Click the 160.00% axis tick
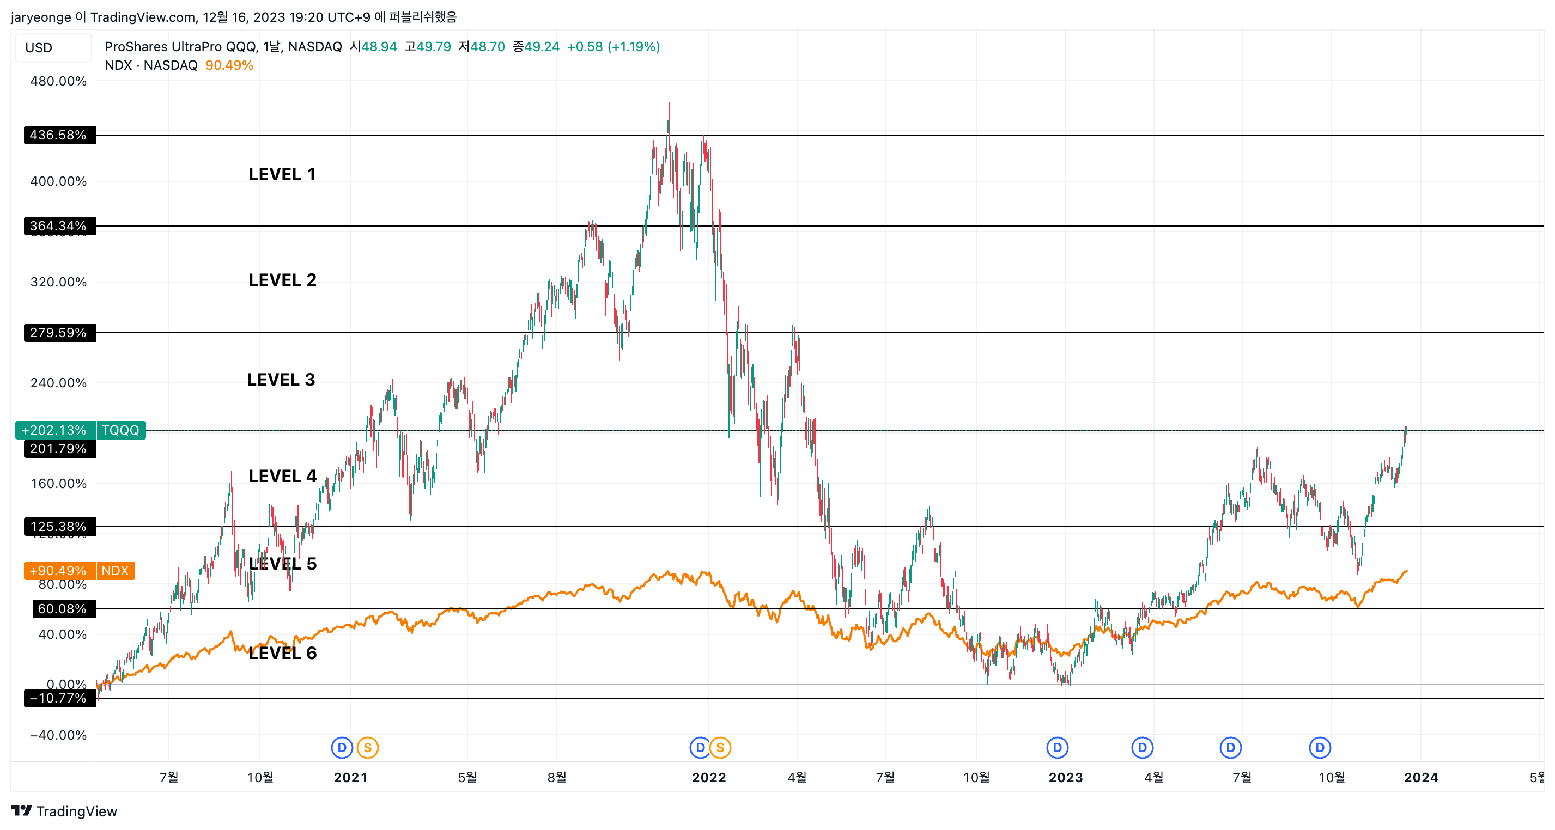The image size is (1555, 830). 58,484
